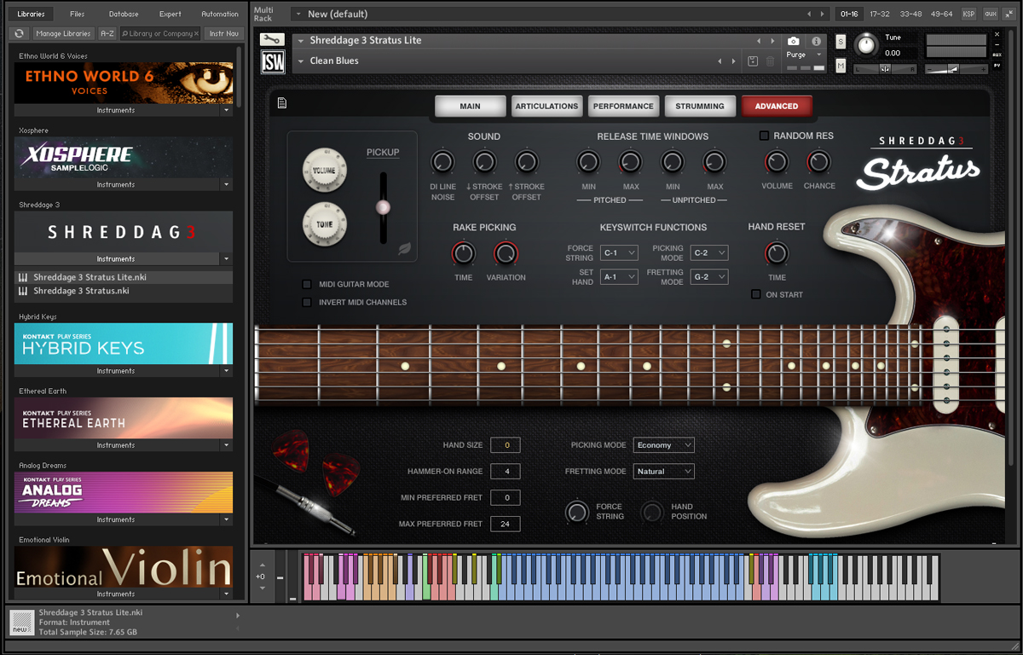This screenshot has width=1023, height=655.
Task: Expand Ethno World 6 Instruments dropdown
Action: click(227, 110)
